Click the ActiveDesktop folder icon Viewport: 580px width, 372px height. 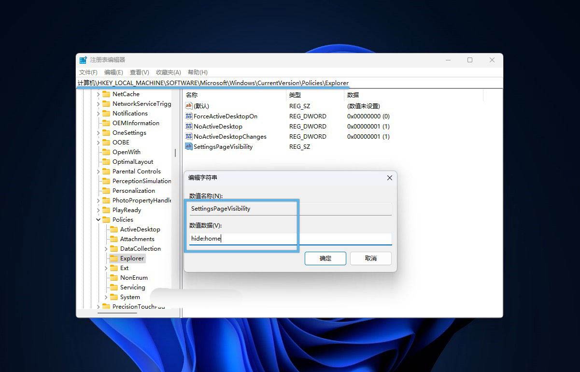coord(114,229)
